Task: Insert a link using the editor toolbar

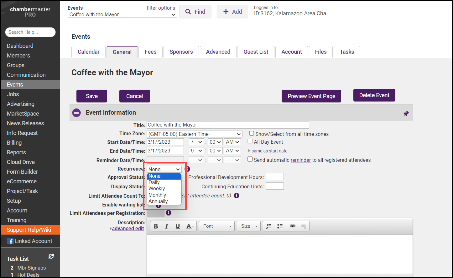Action: click(x=292, y=226)
